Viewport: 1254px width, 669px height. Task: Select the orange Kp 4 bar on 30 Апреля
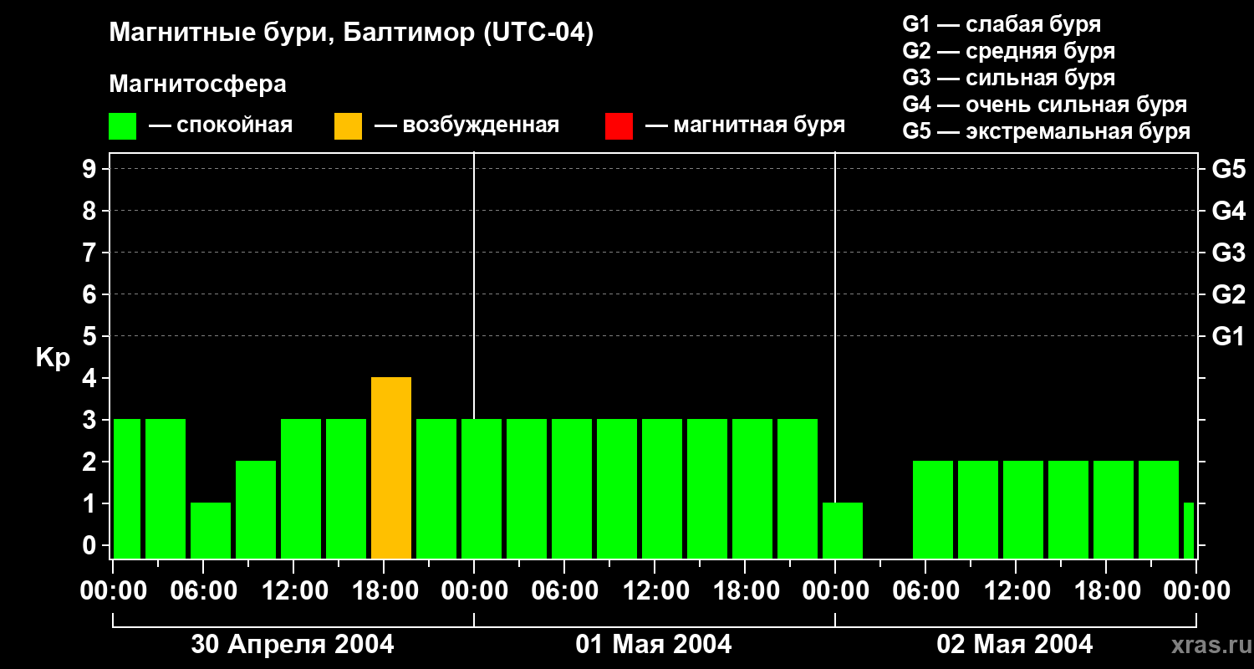pos(391,468)
